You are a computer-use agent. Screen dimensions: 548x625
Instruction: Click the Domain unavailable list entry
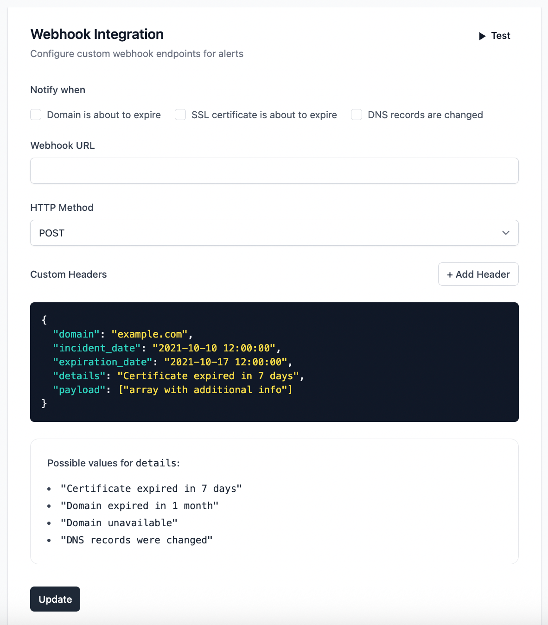point(118,523)
